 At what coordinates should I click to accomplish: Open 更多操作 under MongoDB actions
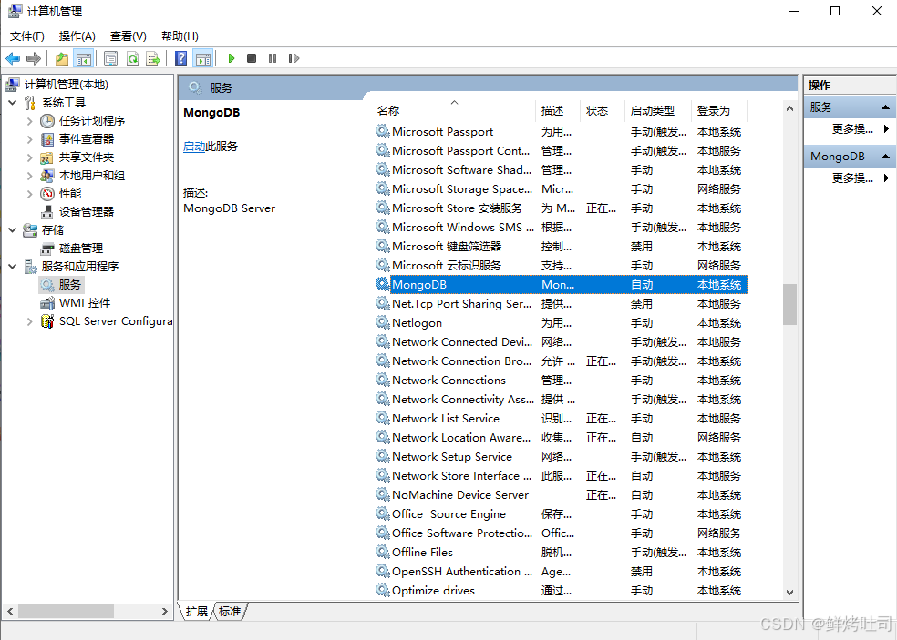click(x=852, y=178)
